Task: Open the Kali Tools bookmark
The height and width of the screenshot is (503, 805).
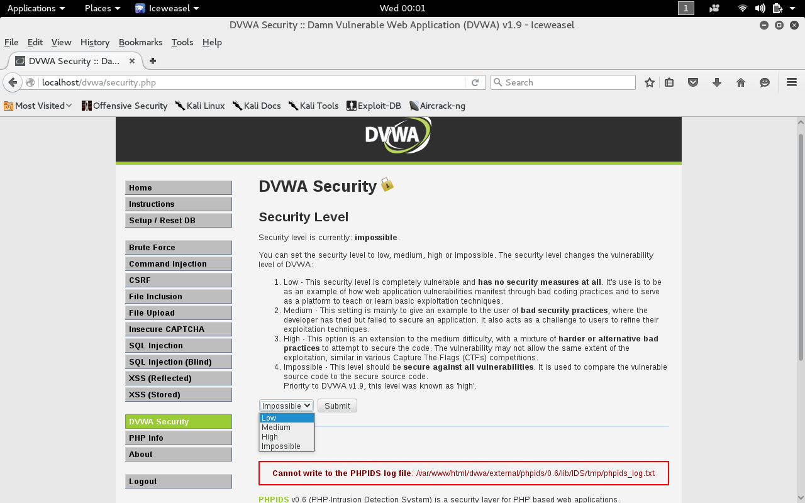Action: tap(313, 106)
